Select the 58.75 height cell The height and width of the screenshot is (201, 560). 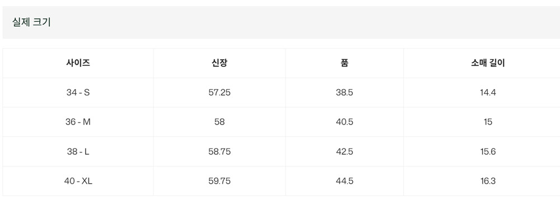[220, 151]
